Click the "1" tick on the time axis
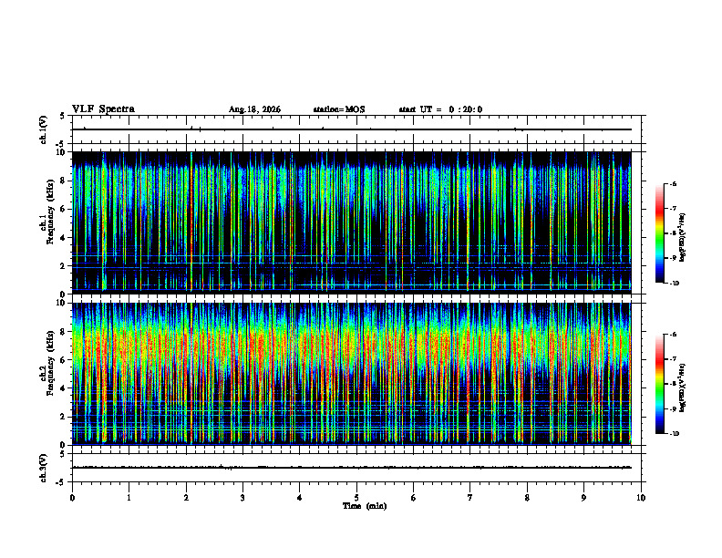 [129, 498]
